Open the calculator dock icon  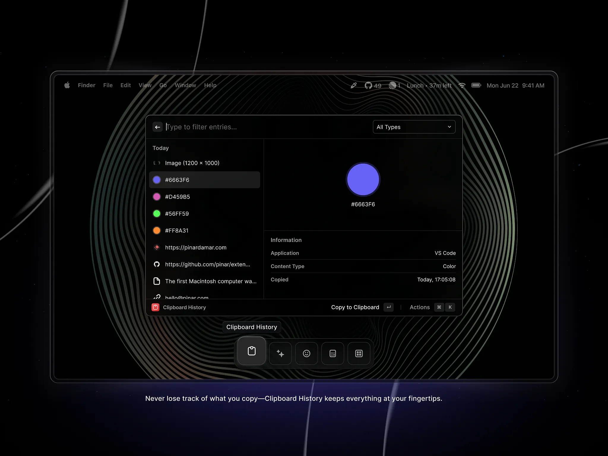click(x=332, y=354)
